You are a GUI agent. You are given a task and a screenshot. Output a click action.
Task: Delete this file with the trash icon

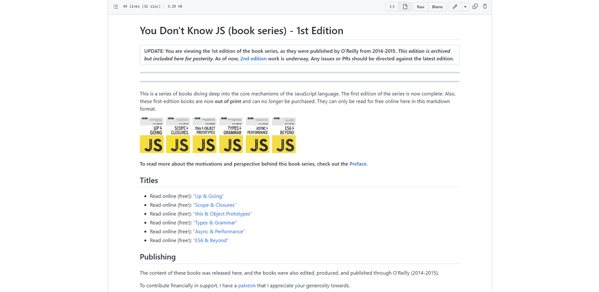[x=485, y=6]
